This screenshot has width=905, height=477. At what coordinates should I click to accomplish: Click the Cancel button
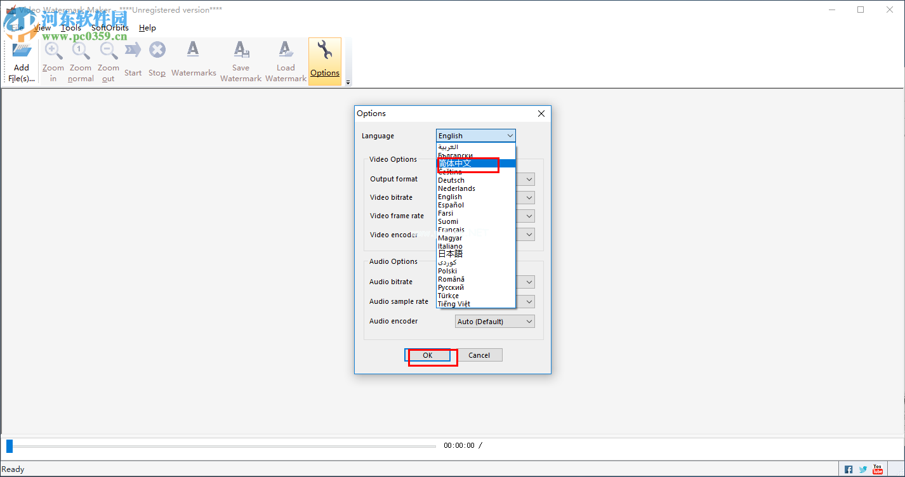(479, 355)
